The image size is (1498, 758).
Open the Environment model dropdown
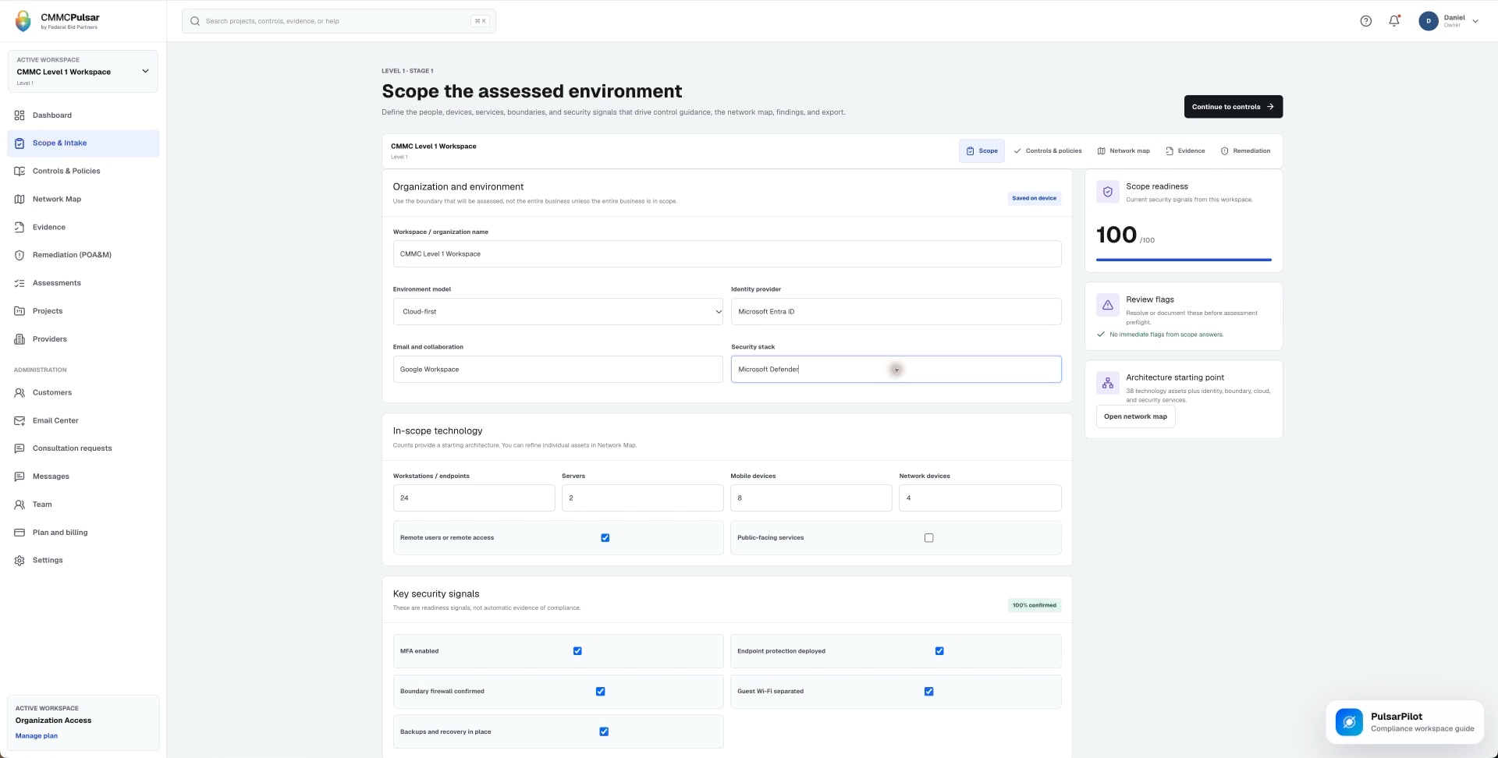click(558, 312)
